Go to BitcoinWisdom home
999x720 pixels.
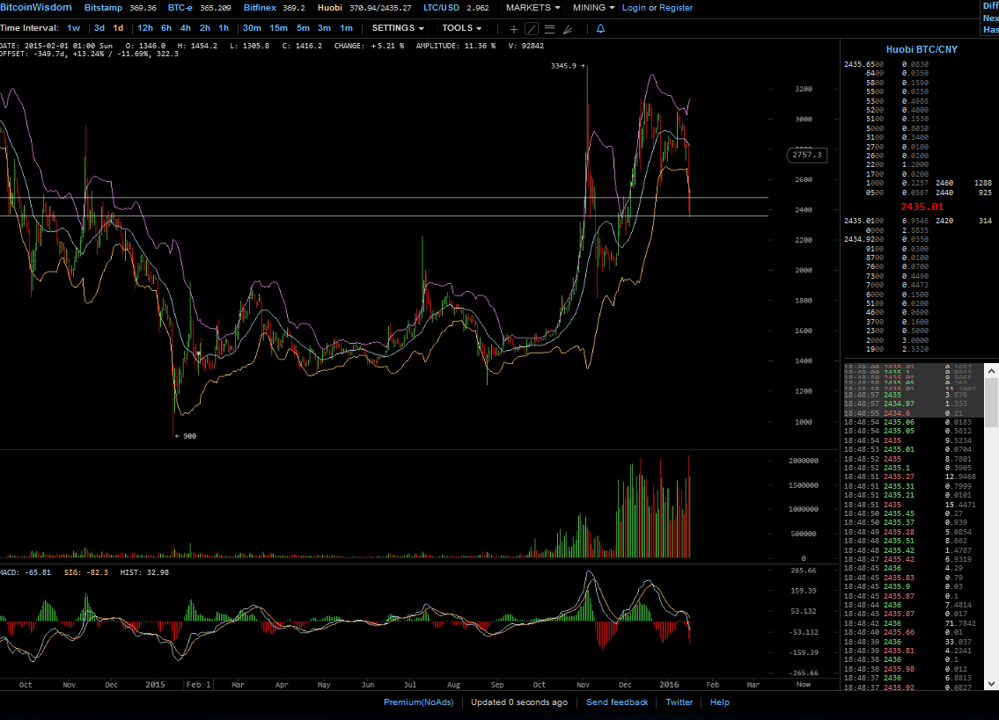pos(36,8)
